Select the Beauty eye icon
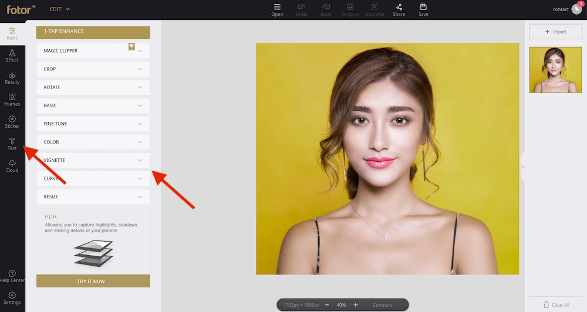The image size is (587, 312). coord(12,75)
